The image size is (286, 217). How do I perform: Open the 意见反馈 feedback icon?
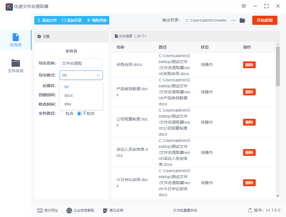click(105, 210)
